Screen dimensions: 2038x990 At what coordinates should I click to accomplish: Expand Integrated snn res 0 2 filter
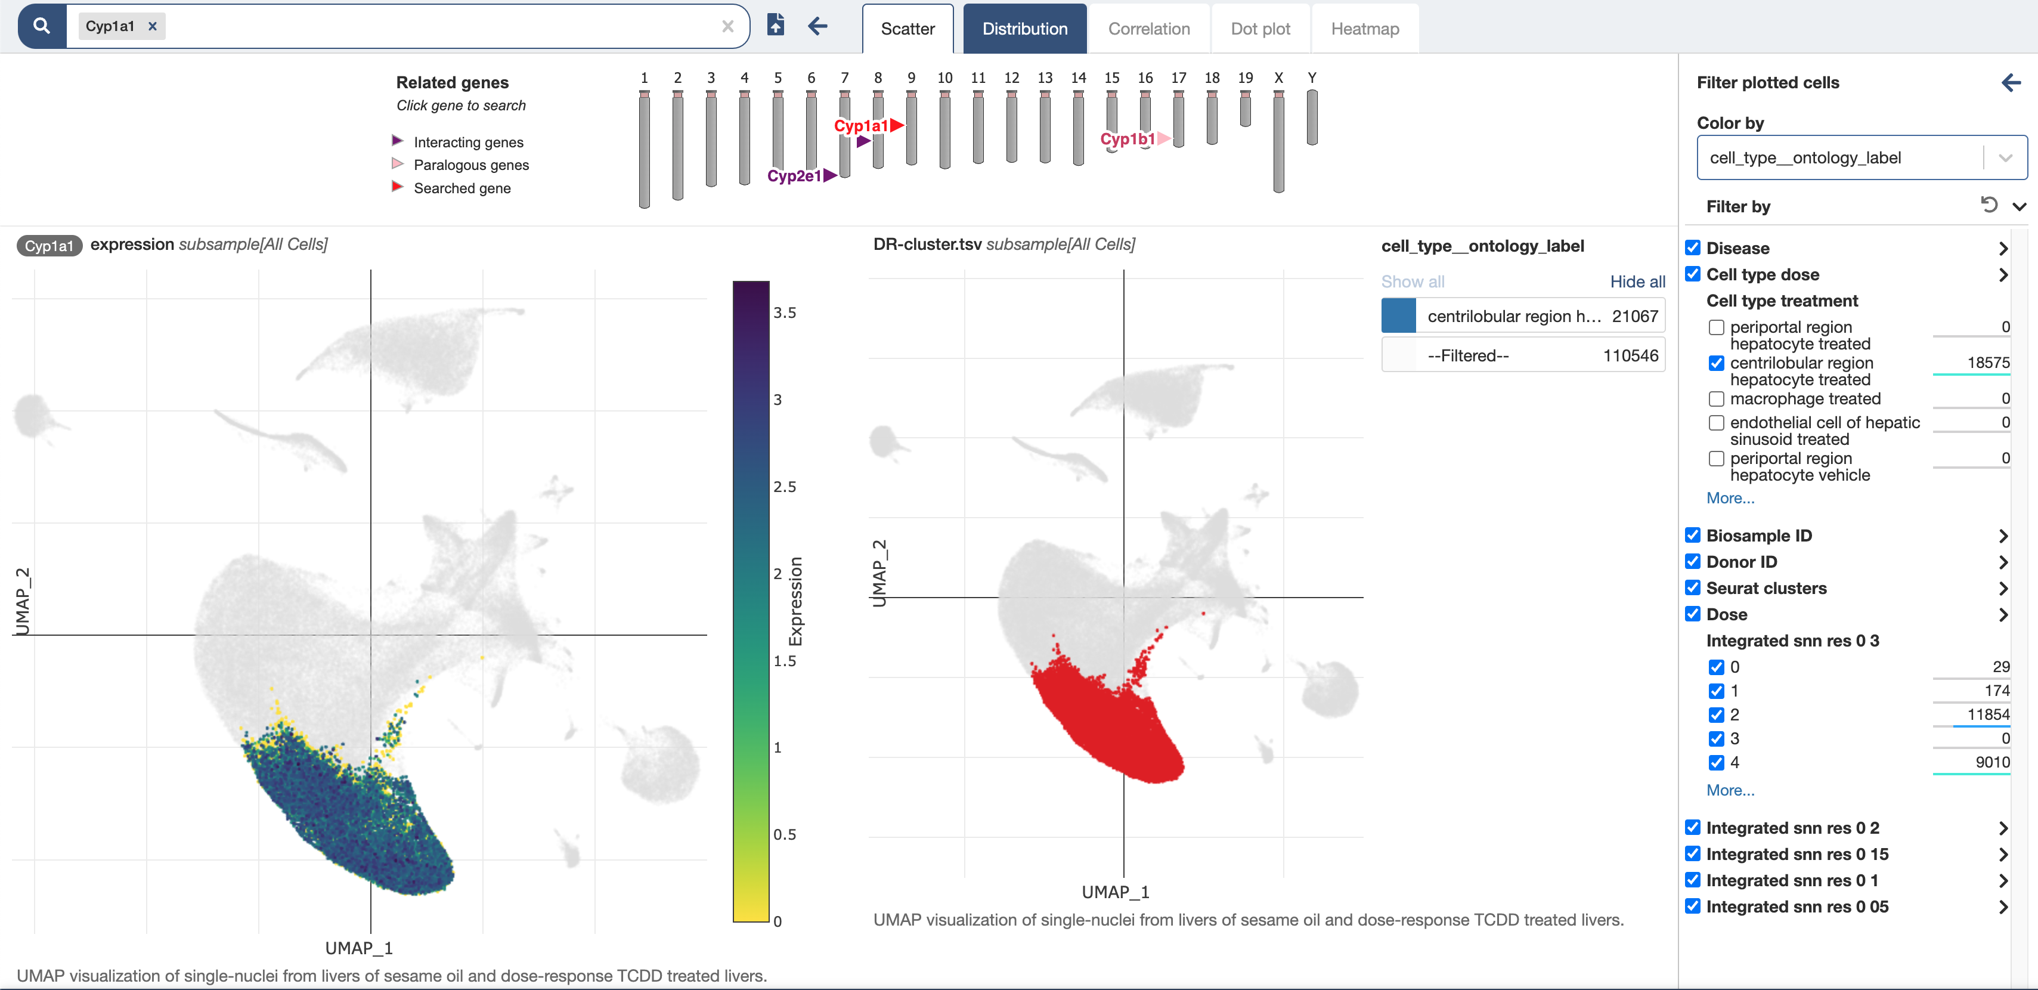2002,828
